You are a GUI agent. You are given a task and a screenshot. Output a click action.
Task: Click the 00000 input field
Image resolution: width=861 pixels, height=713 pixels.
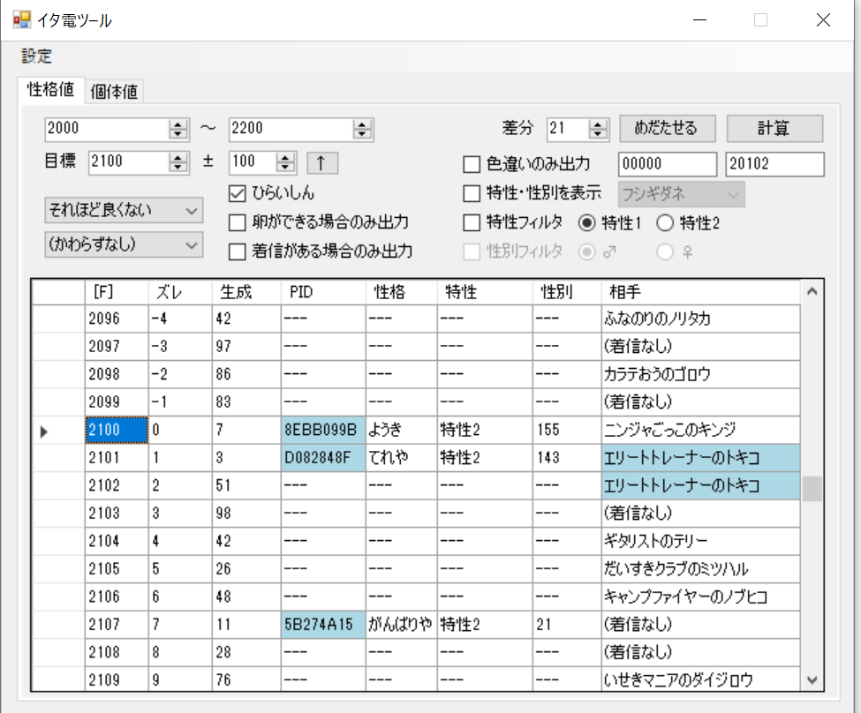668,164
